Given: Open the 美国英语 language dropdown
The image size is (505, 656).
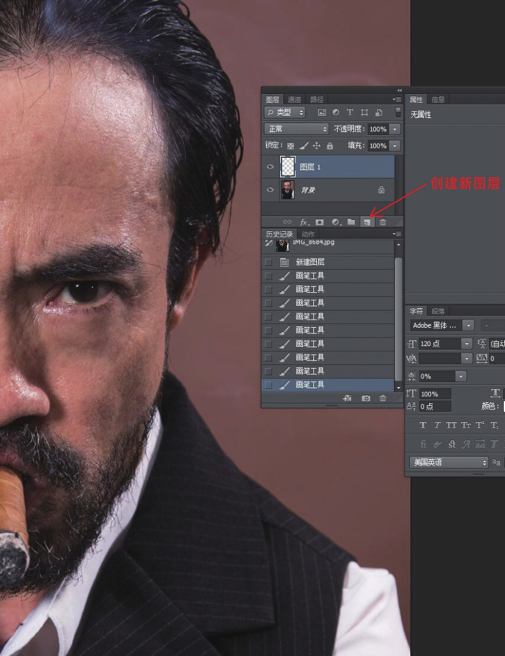Looking at the screenshot, I should pos(449,462).
